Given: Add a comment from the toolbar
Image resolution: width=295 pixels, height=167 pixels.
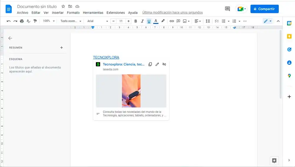Looking at the screenshot, I should click(178, 21).
